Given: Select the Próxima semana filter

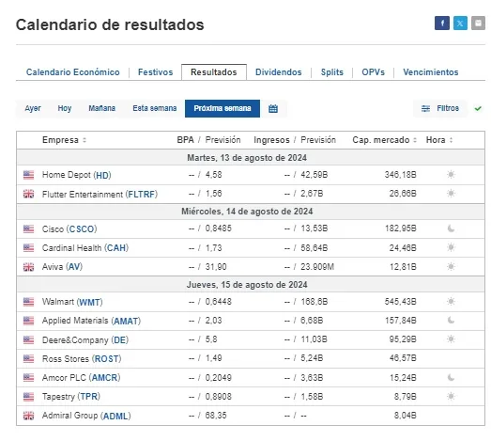Looking at the screenshot, I should [222, 108].
